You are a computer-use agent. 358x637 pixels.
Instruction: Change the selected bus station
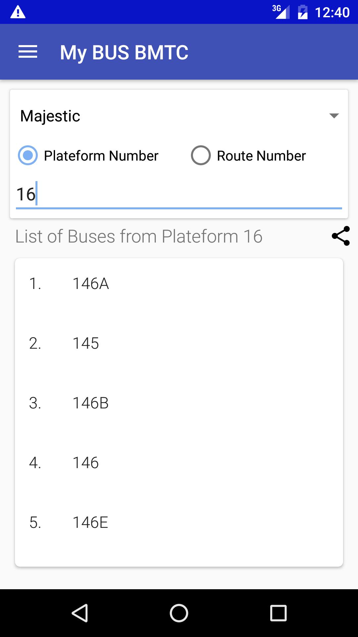[x=179, y=115]
